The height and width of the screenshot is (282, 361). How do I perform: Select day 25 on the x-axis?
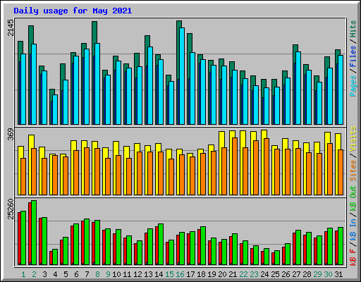click(275, 274)
